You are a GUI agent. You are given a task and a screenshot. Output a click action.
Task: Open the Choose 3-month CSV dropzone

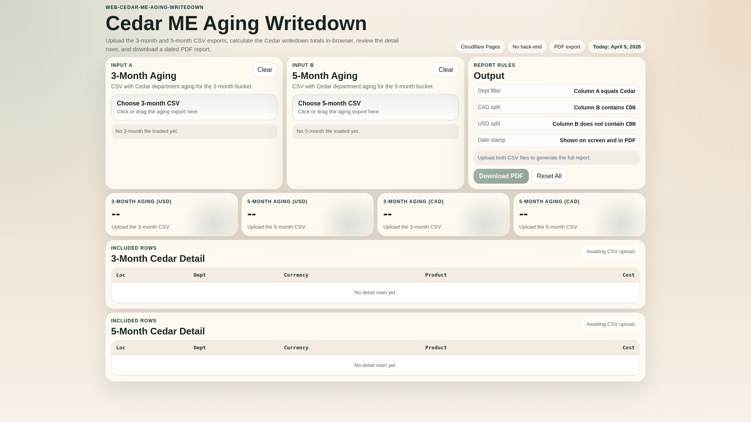tap(194, 107)
